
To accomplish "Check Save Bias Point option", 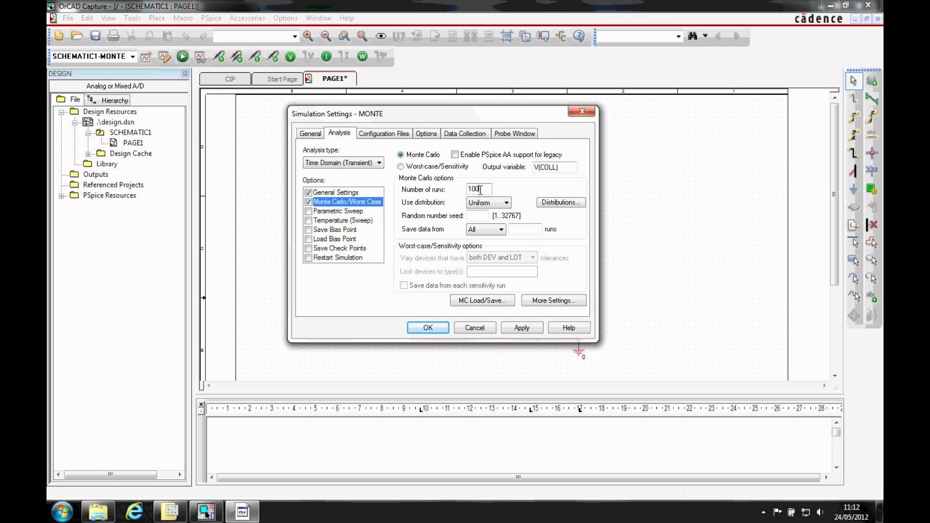I will pos(309,230).
